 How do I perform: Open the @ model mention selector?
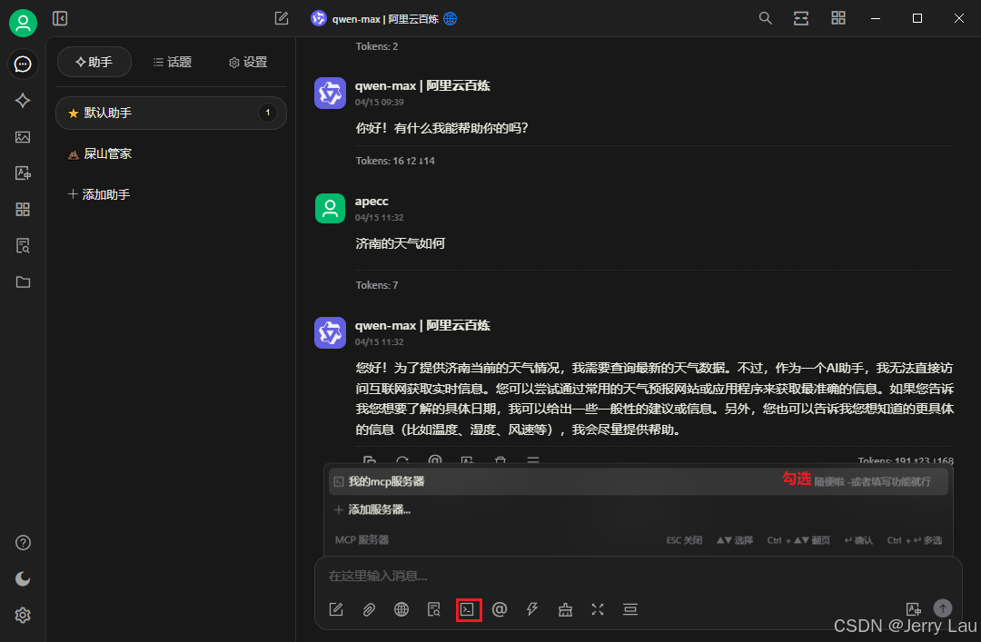pos(500,609)
